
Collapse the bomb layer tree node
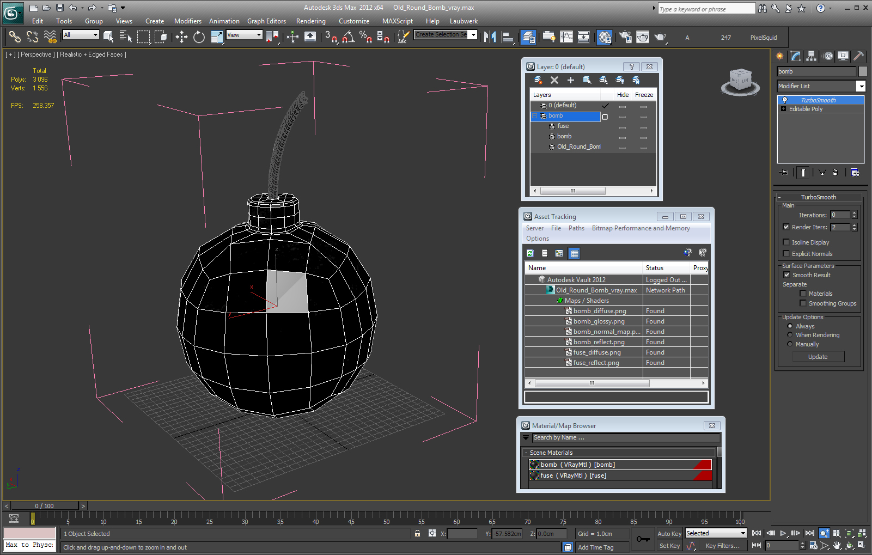pos(535,116)
